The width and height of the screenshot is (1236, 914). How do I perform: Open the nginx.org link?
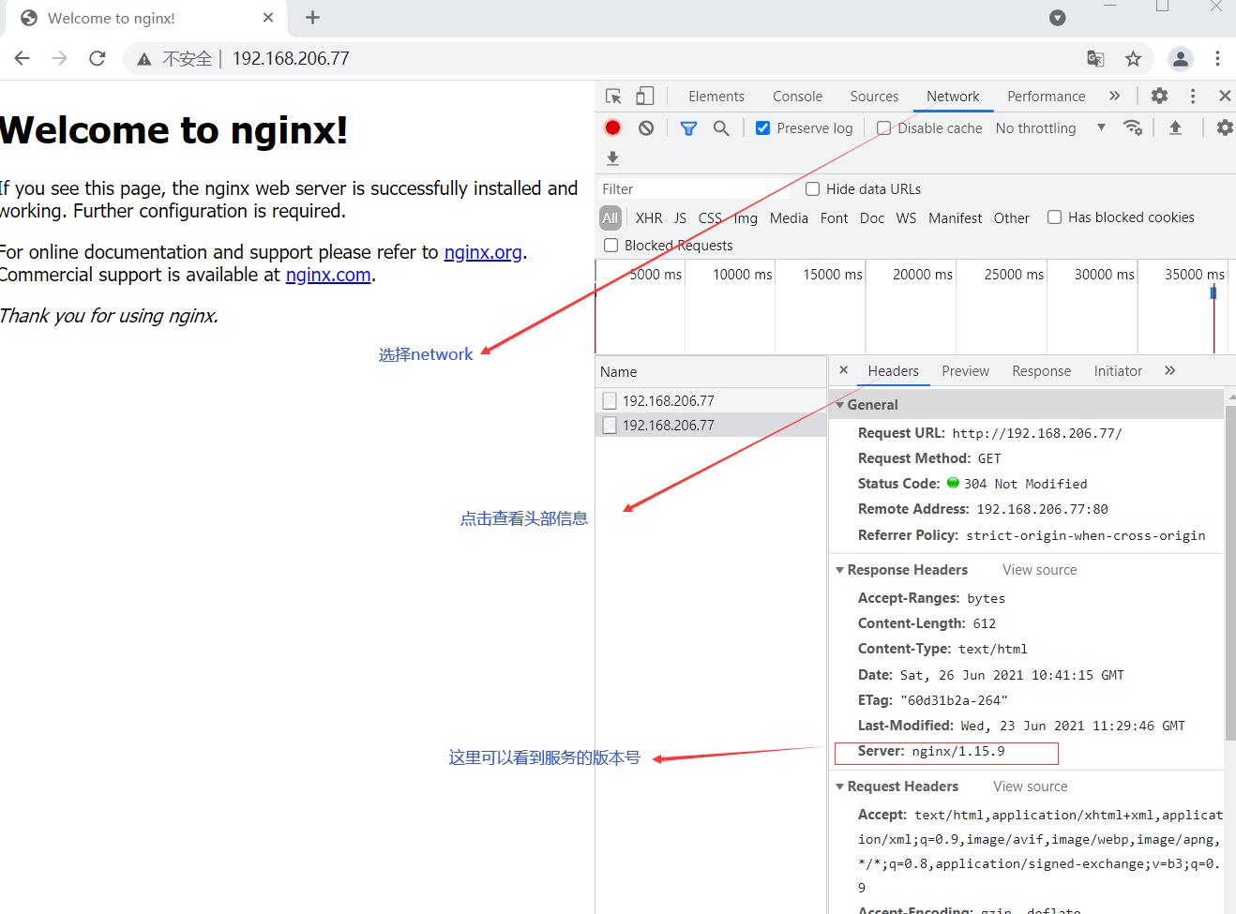tap(483, 252)
